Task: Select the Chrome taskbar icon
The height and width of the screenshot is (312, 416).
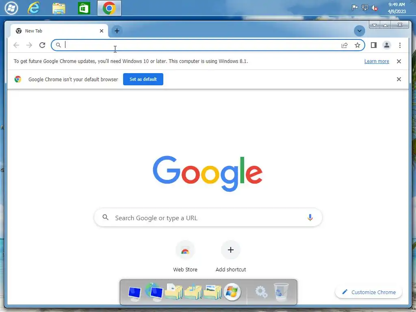Action: (109, 8)
